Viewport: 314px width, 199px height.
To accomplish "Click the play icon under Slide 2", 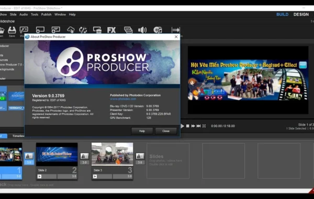I will 39,176.
